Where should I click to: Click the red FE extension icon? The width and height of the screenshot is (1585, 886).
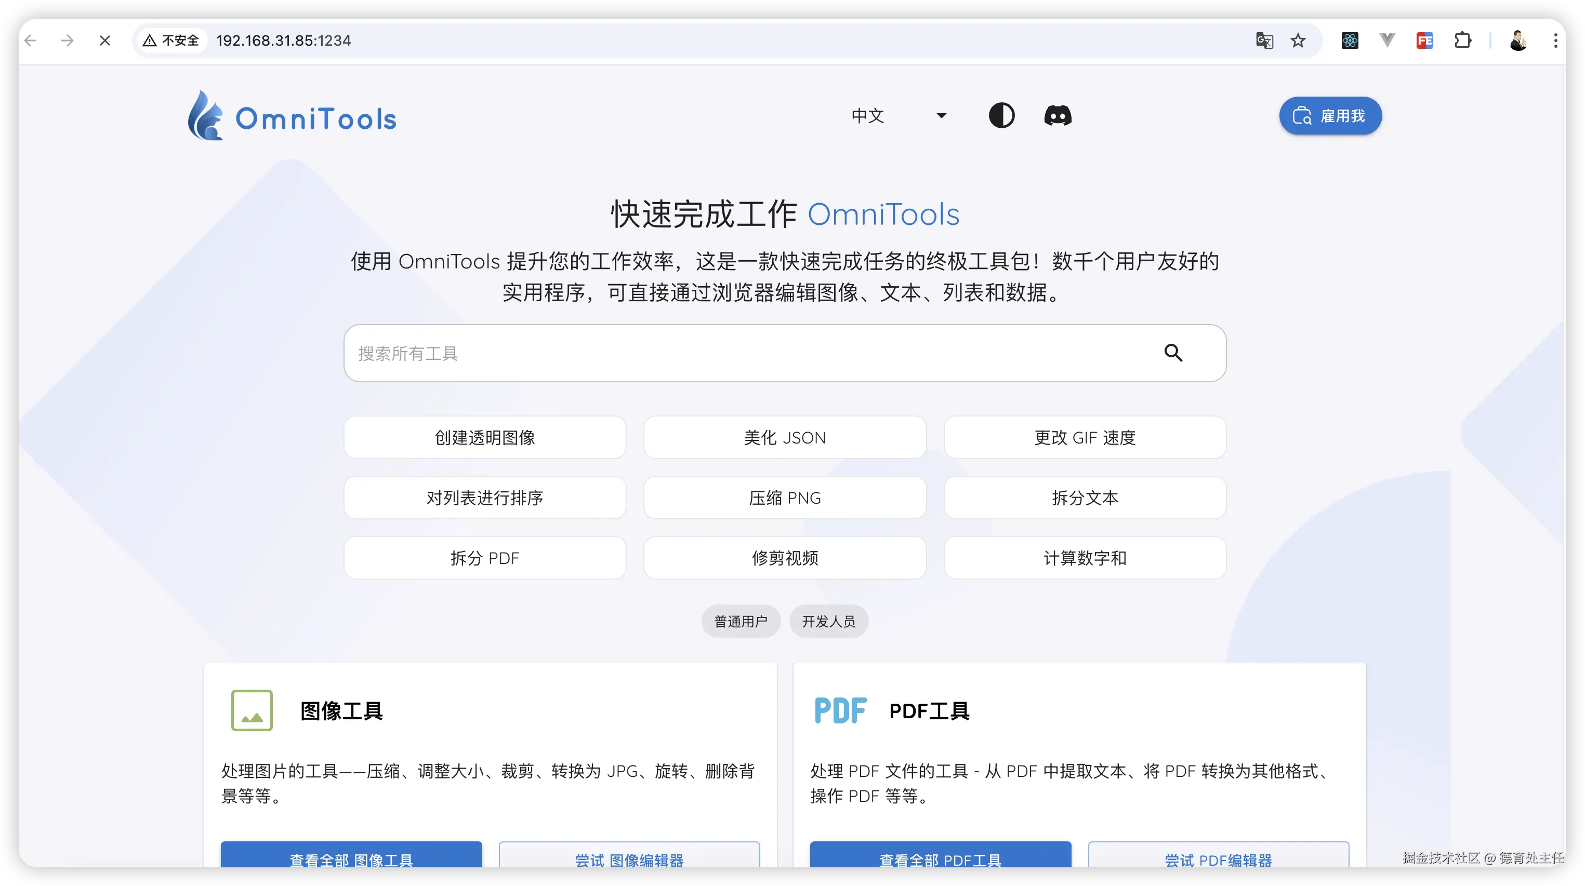point(1424,41)
